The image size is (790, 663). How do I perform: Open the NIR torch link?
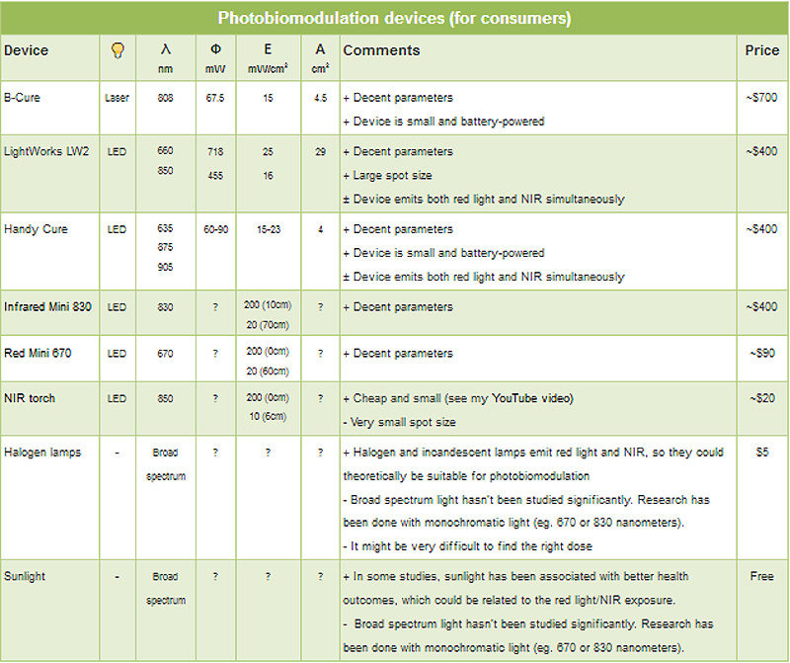pyautogui.click(x=30, y=398)
